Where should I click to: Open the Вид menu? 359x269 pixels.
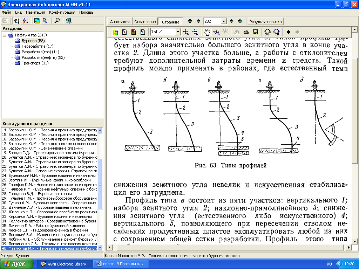[x=18, y=12]
